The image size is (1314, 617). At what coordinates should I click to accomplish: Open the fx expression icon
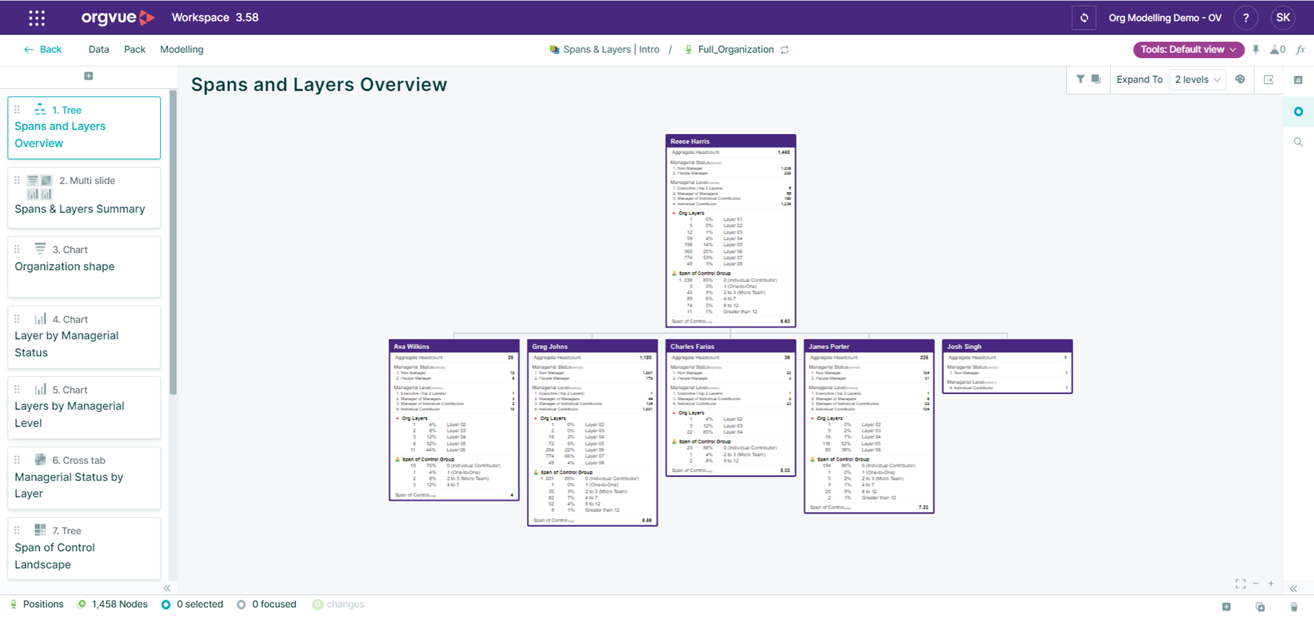1300,49
